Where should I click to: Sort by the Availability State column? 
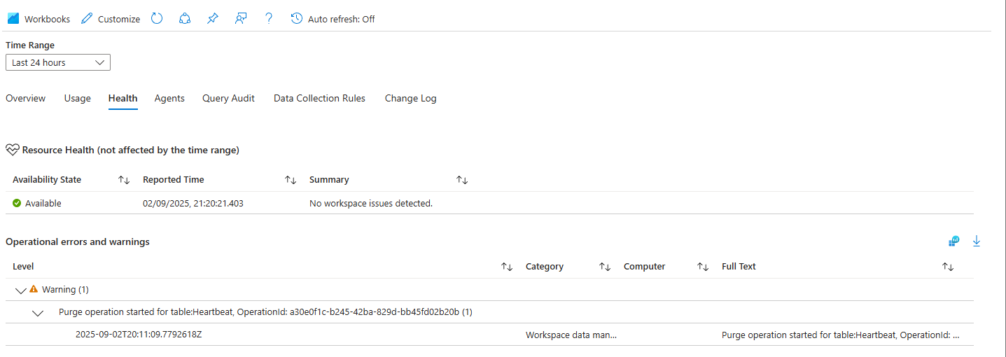124,180
